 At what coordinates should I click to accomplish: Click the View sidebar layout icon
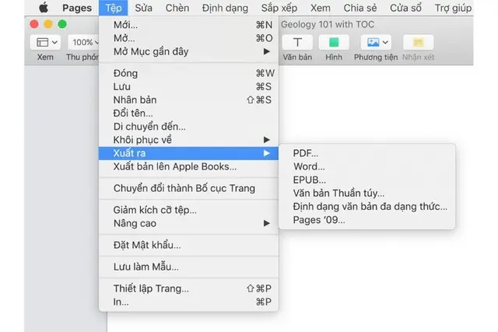pyautogui.click(x=42, y=42)
